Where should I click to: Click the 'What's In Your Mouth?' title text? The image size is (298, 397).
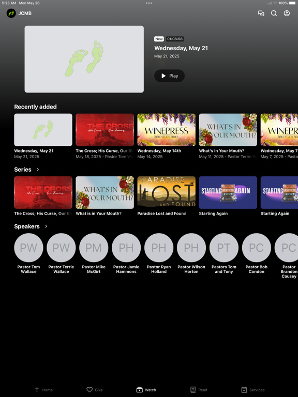click(x=221, y=150)
